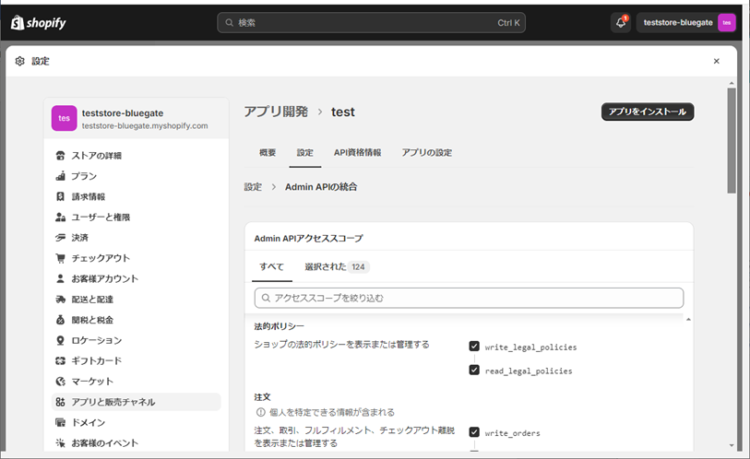750x459 pixels.
Task: Click the 請求情報 billing icon
Action: tap(60, 196)
